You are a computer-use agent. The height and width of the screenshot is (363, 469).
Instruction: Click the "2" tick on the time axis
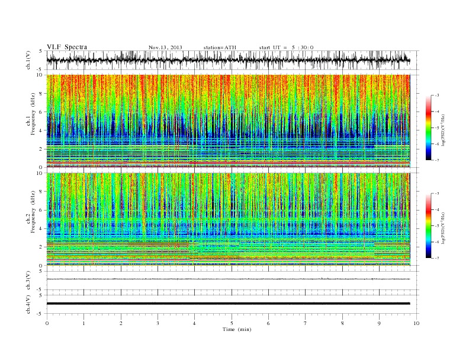121,323
